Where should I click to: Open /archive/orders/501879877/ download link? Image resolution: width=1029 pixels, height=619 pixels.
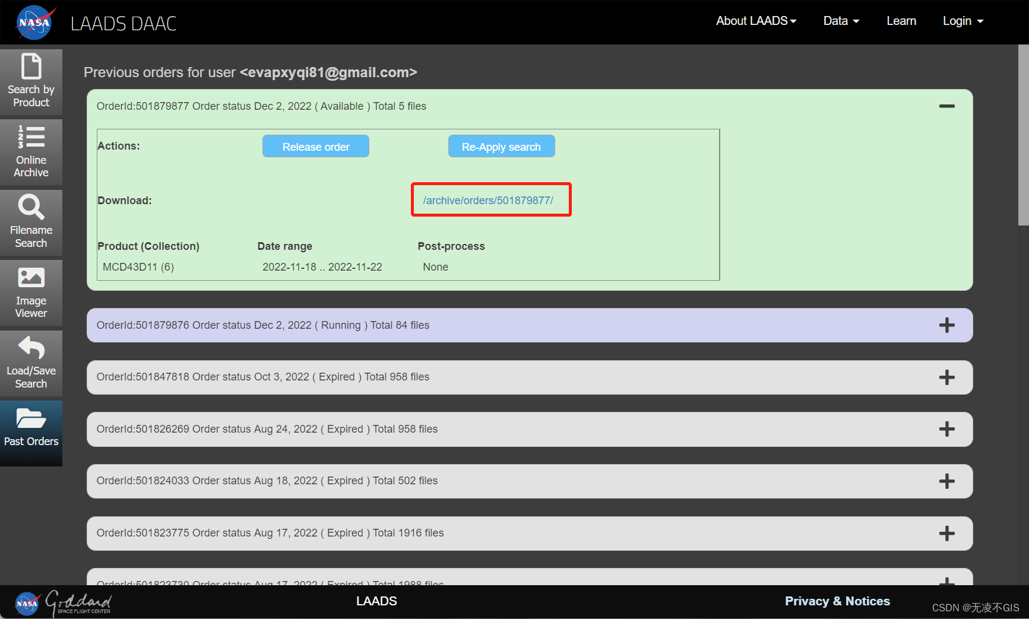coord(488,201)
